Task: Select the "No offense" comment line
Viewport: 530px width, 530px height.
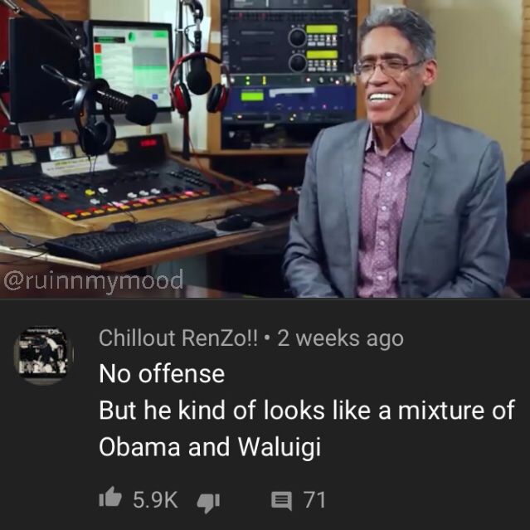Action: (x=162, y=374)
